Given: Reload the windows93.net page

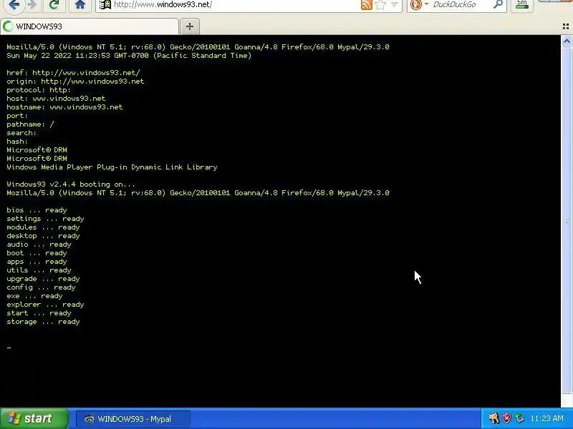Looking at the screenshot, I should 54,4.
